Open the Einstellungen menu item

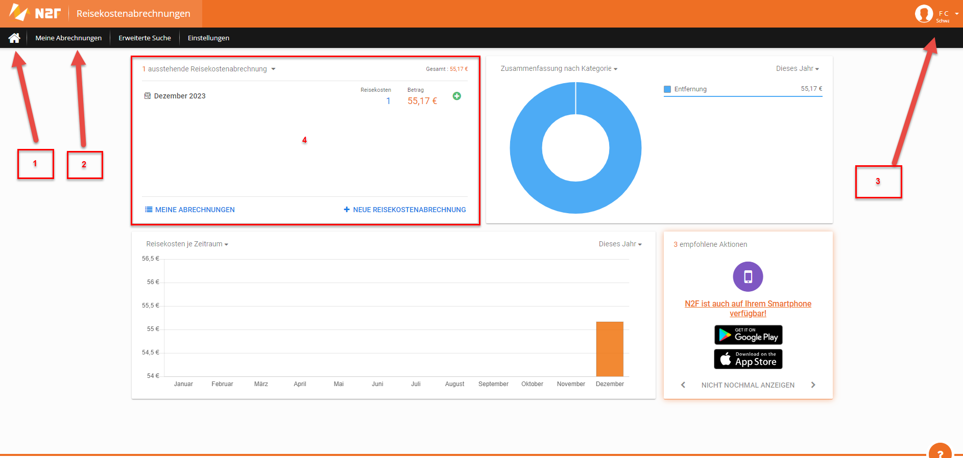208,38
